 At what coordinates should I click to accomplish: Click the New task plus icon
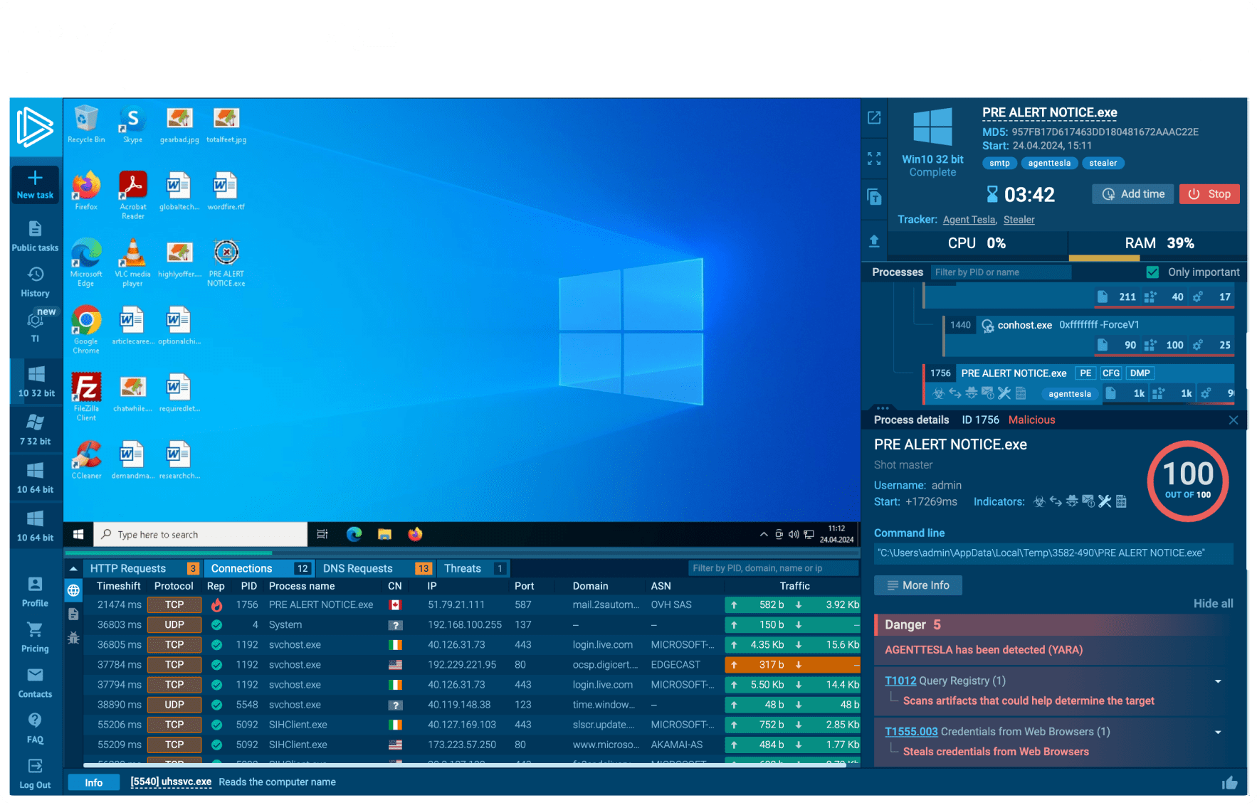(35, 178)
